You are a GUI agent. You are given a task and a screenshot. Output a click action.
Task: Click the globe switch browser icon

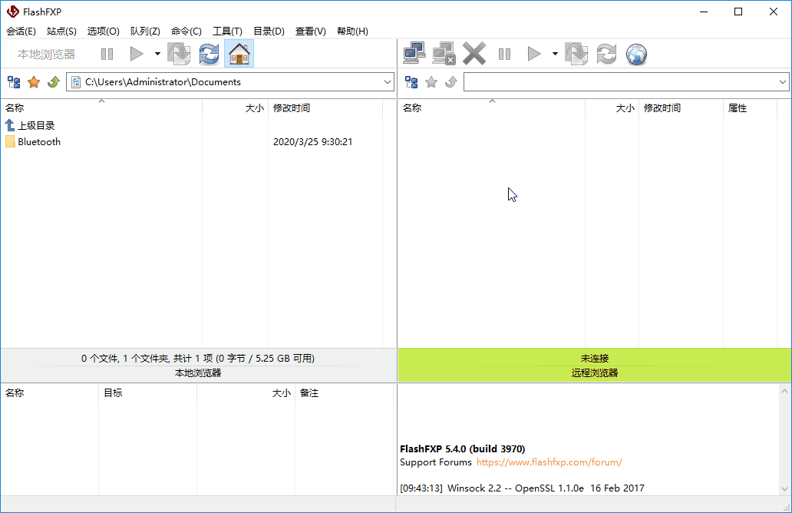tap(636, 54)
